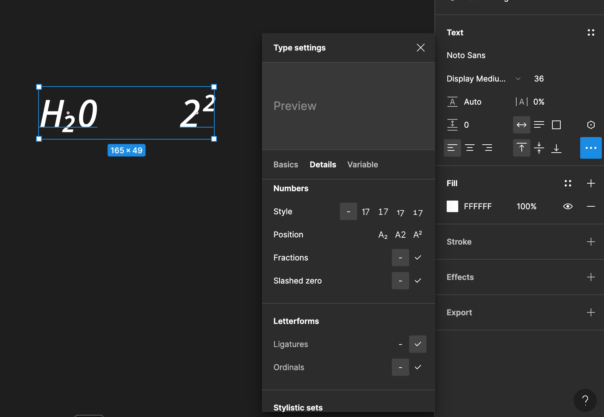
Task: Switch to the Variable tab
Action: click(x=362, y=164)
